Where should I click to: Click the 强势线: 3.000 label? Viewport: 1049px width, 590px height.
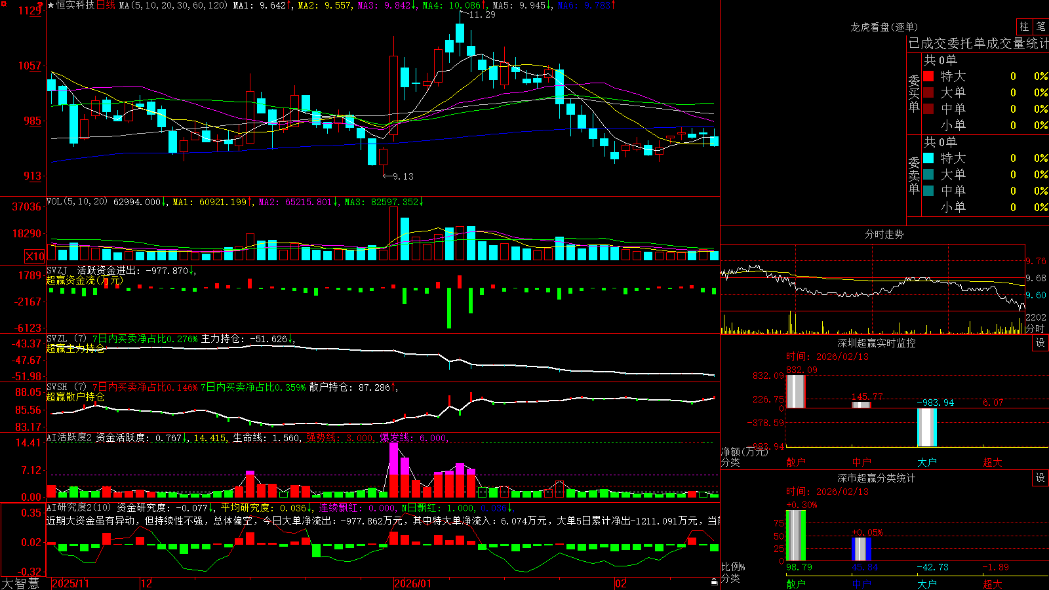pyautogui.click(x=340, y=438)
